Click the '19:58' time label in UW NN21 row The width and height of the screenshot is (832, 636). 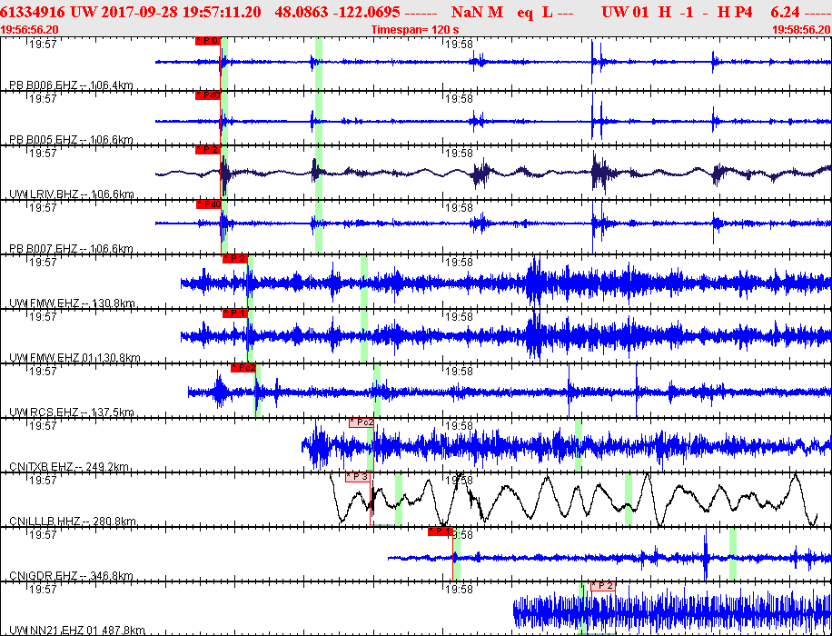pyautogui.click(x=459, y=590)
